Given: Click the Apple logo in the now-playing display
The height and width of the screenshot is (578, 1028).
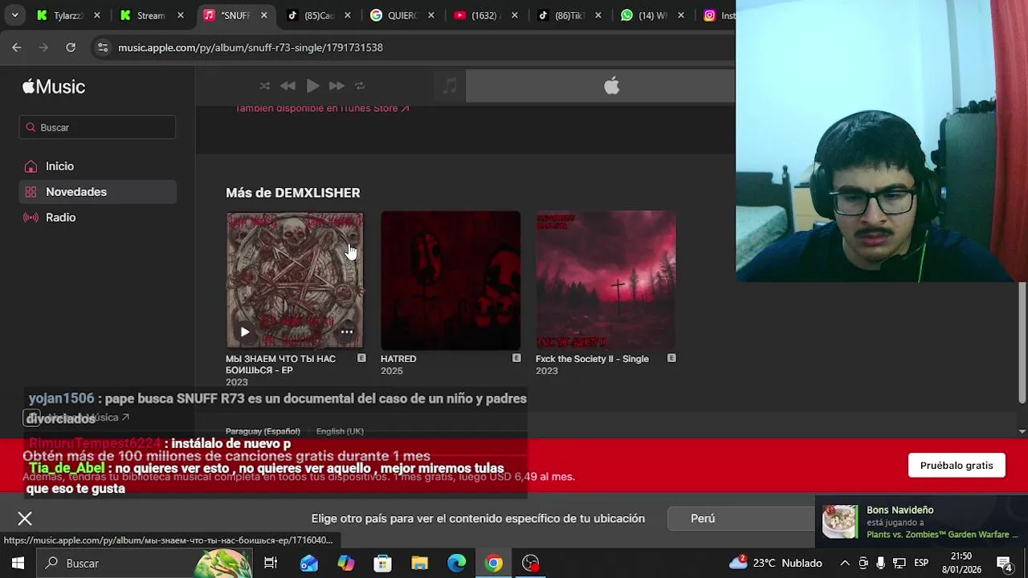Looking at the screenshot, I should [611, 86].
